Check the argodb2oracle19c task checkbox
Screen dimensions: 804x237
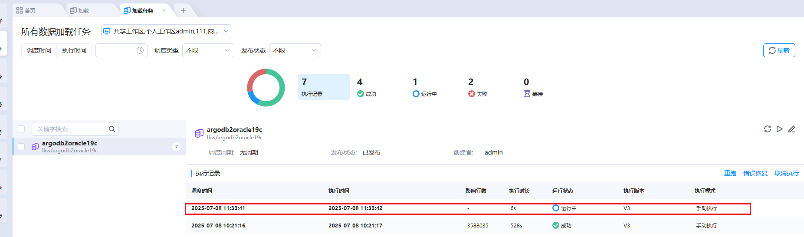coord(21,147)
